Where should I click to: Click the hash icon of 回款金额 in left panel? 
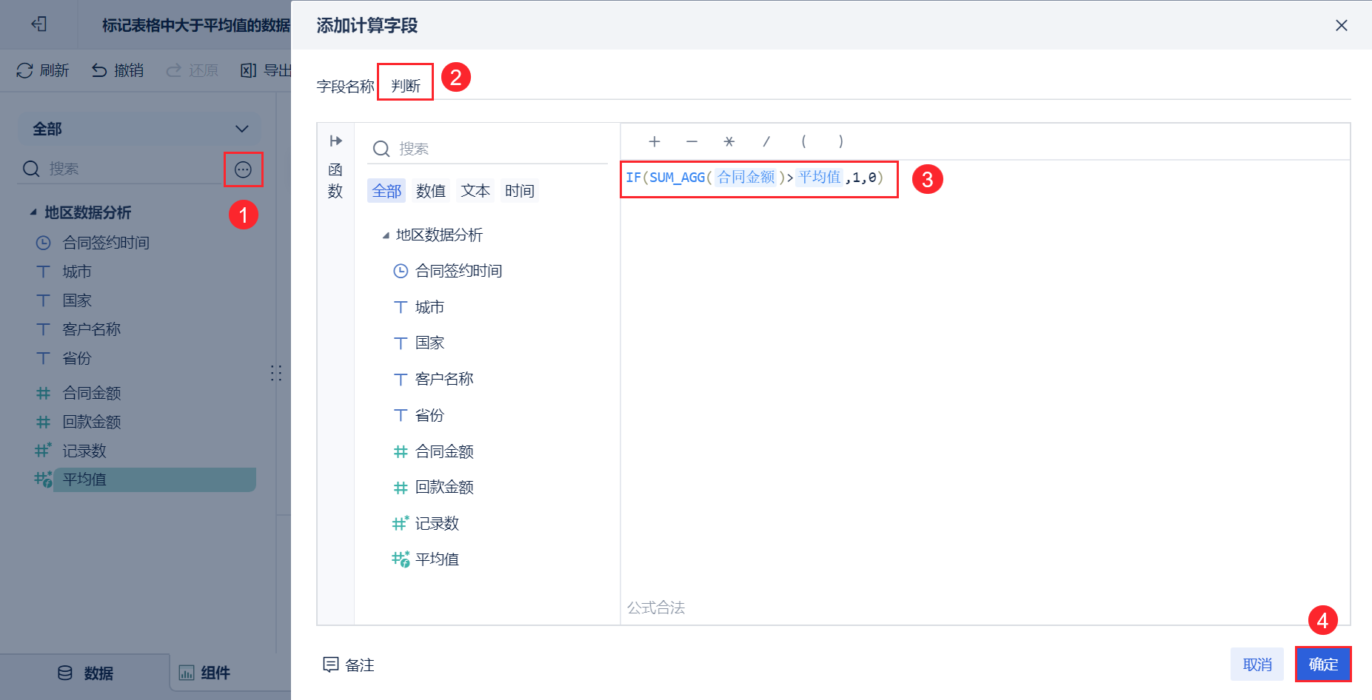[x=44, y=422]
